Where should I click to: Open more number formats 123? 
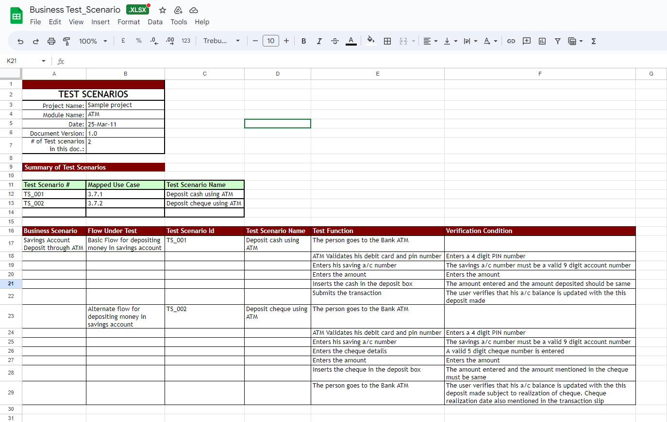pyautogui.click(x=186, y=41)
